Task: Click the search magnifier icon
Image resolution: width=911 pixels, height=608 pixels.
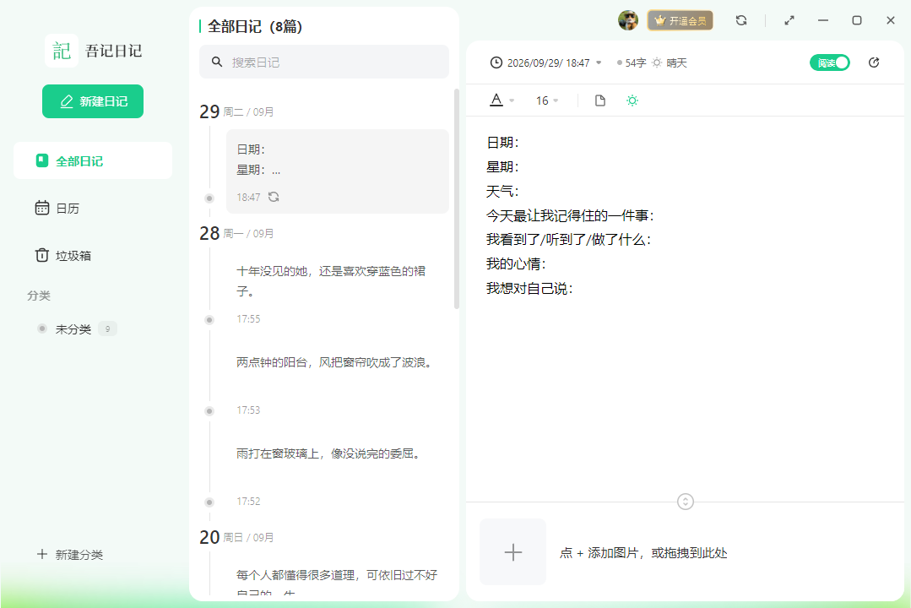Action: point(217,62)
